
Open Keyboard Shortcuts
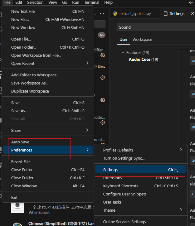pyautogui.click(x=141, y=186)
